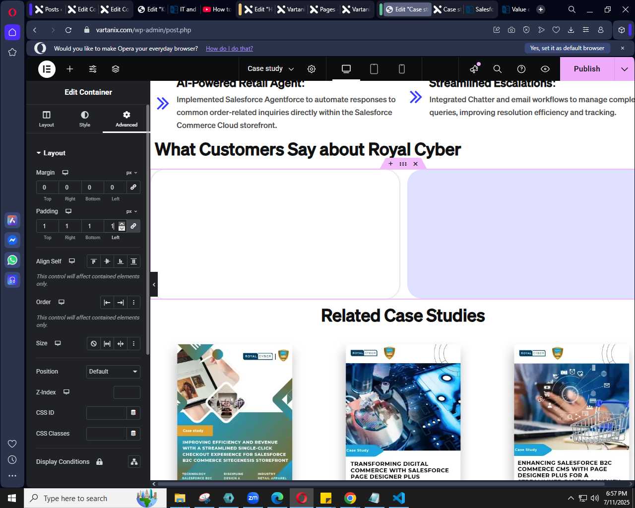The width and height of the screenshot is (635, 508).
Task: Delete container with X on handle
Action: click(416, 164)
